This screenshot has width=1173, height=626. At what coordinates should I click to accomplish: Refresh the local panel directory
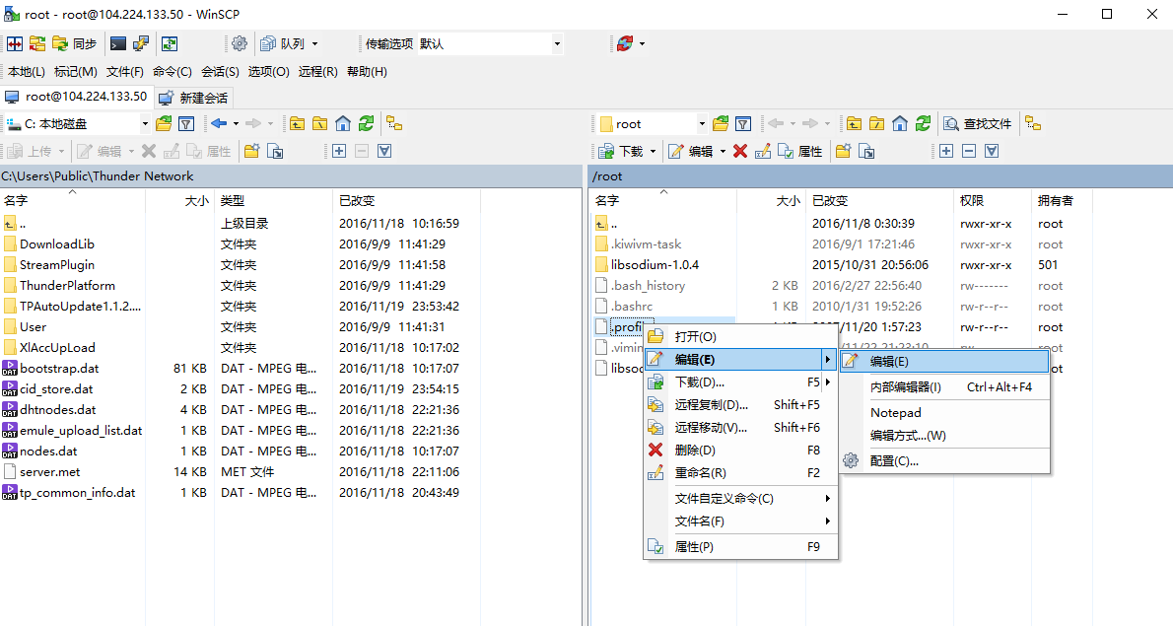pos(366,123)
